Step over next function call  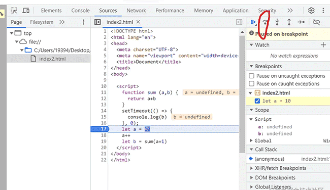pyautogui.click(x=265, y=22)
